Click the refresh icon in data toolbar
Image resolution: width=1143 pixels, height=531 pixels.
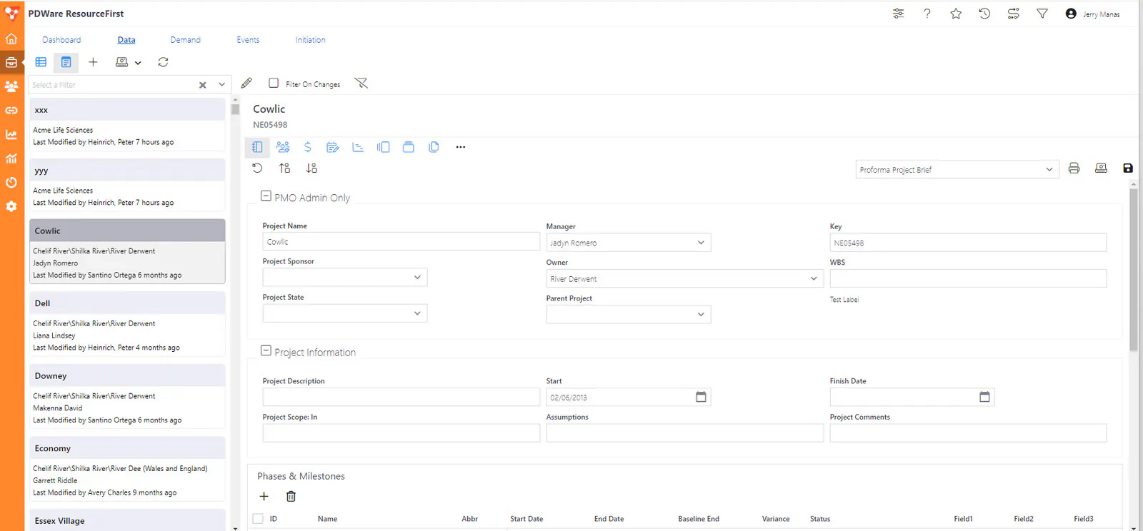click(163, 62)
